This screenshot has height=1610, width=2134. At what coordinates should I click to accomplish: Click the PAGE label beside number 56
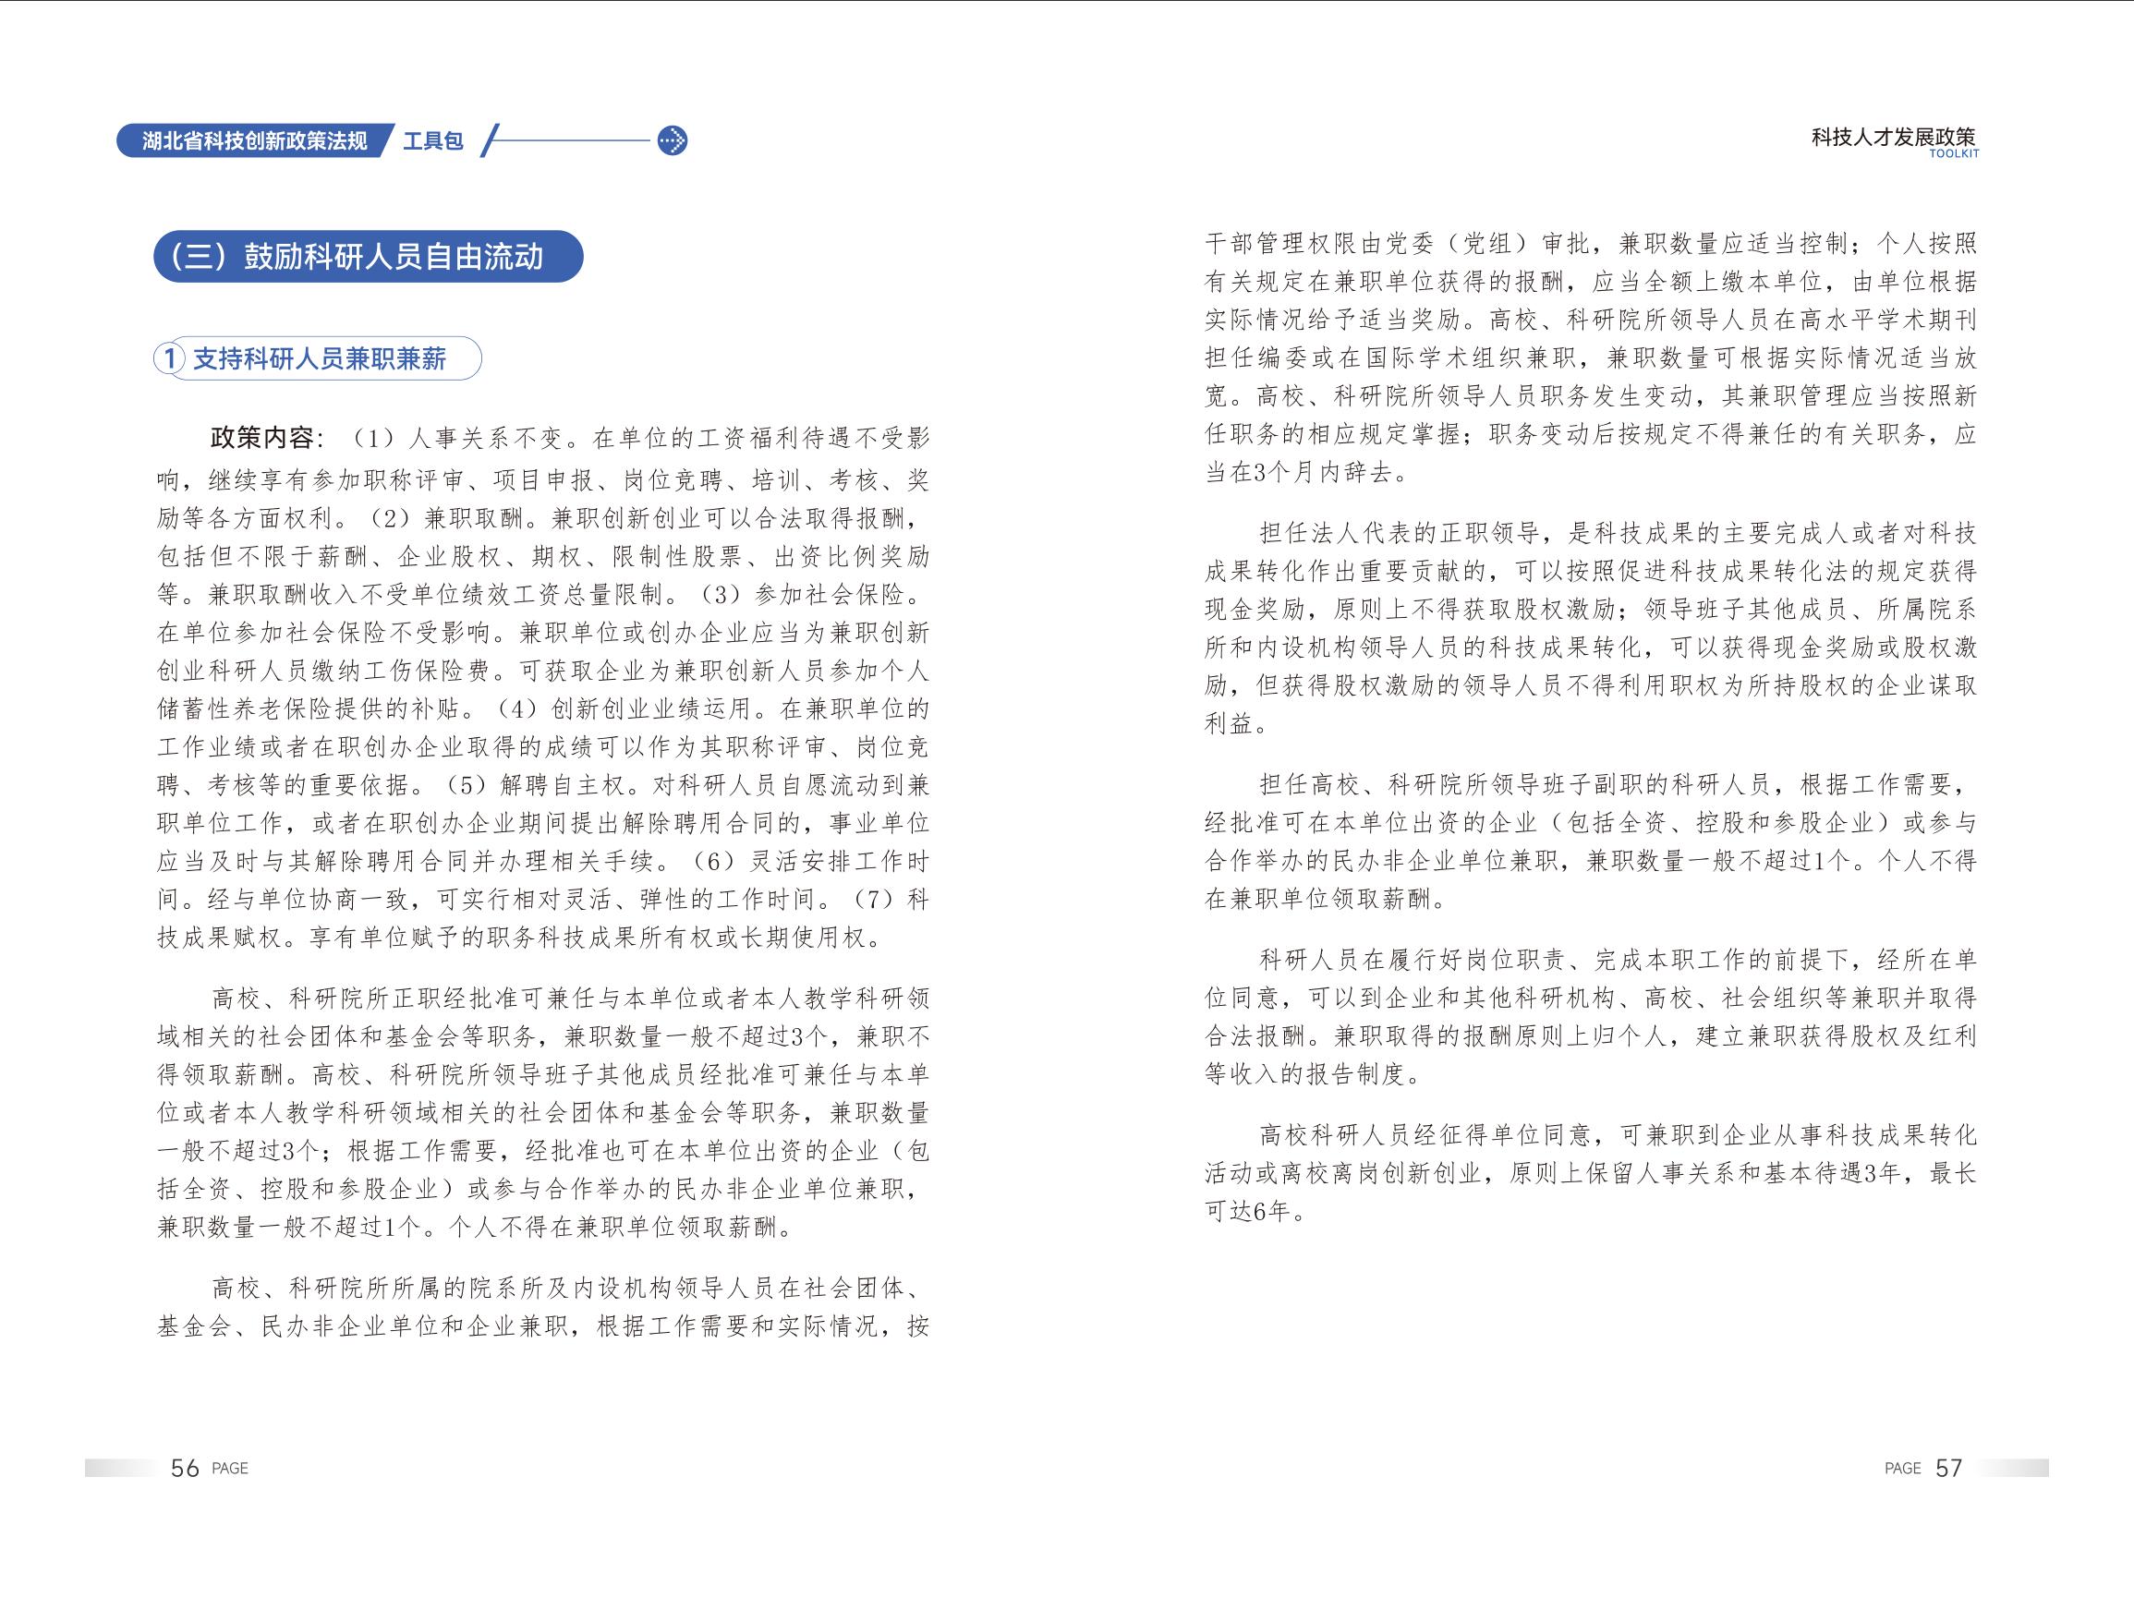(x=230, y=1468)
